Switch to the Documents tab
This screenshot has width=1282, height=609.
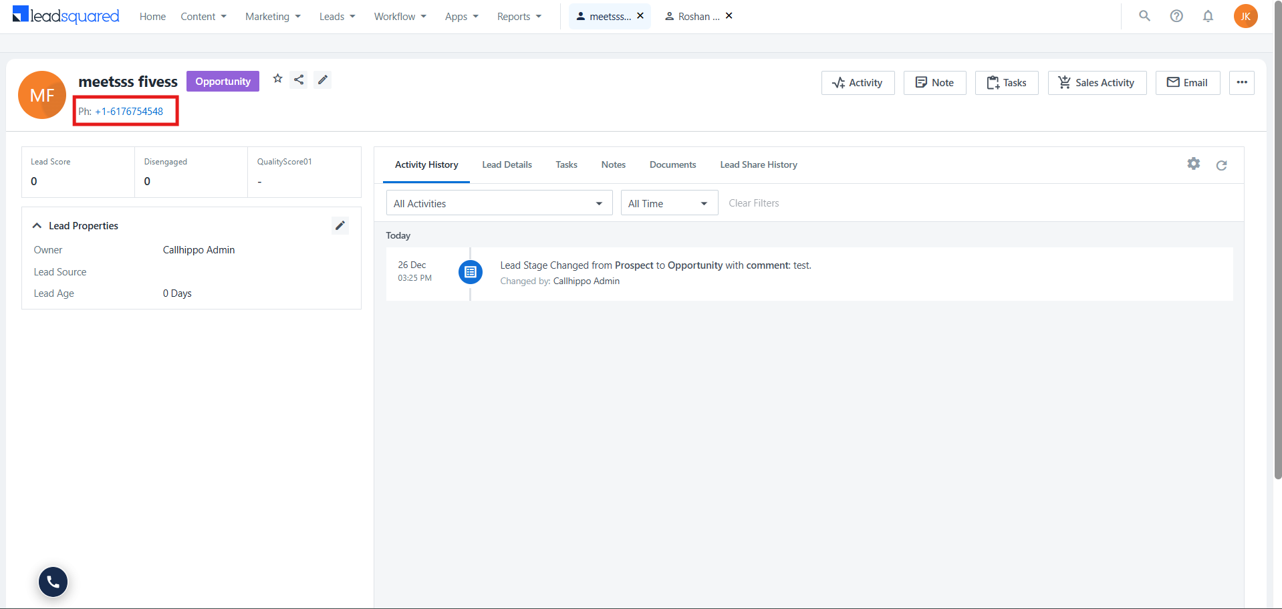pos(672,164)
